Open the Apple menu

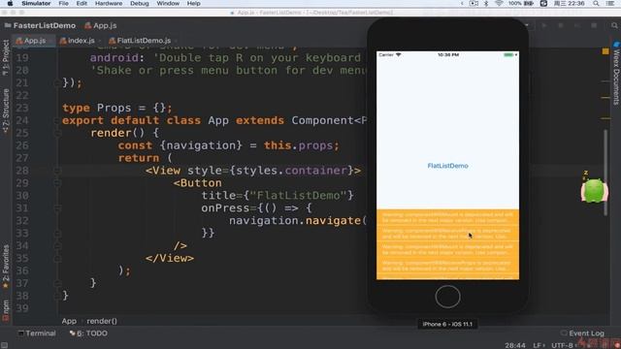pos(11,3)
